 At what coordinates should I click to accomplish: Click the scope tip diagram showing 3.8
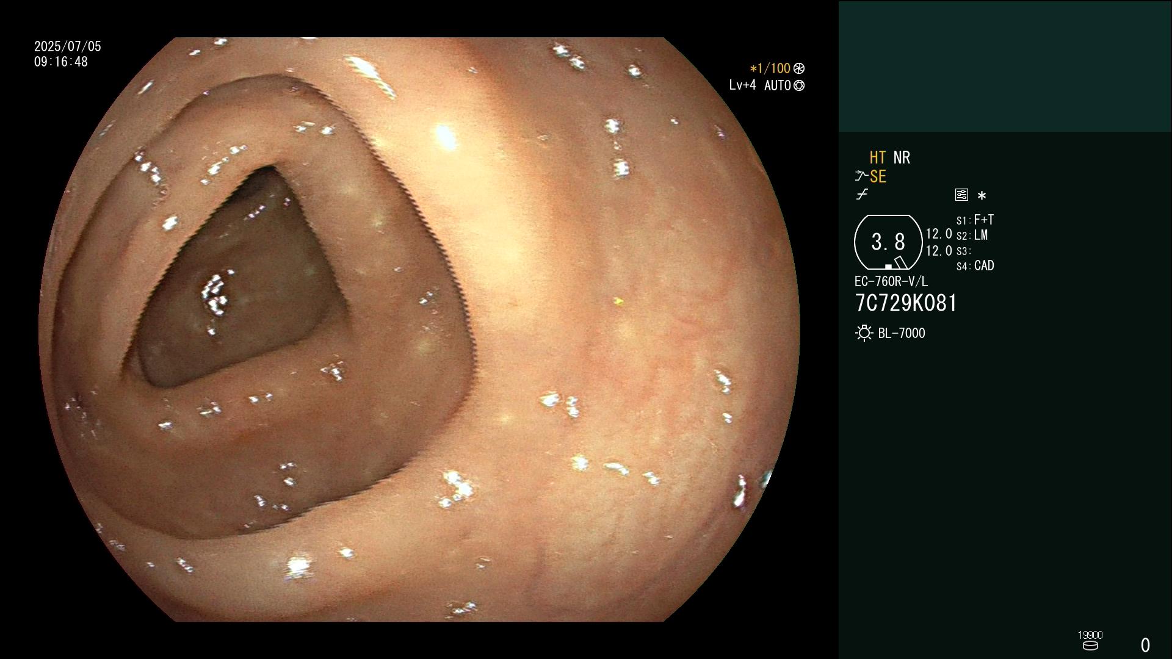(888, 242)
